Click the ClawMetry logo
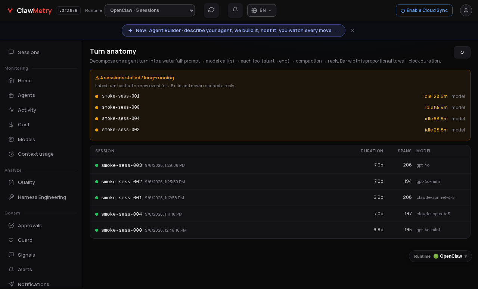The height and width of the screenshot is (289, 478). click(x=29, y=10)
